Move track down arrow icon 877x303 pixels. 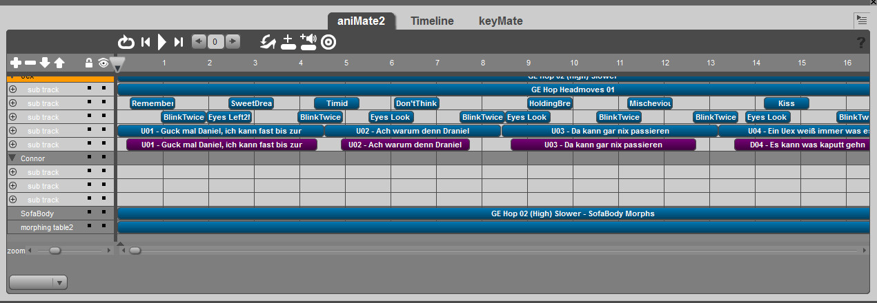point(45,63)
